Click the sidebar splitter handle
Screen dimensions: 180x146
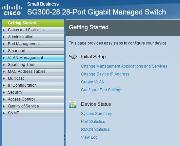pos(65,137)
